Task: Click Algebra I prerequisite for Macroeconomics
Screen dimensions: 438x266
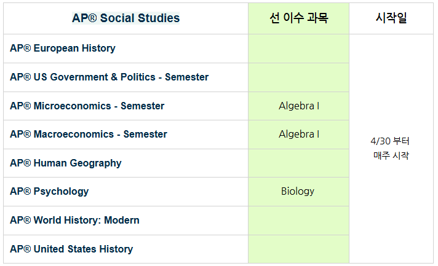Action: point(298,135)
